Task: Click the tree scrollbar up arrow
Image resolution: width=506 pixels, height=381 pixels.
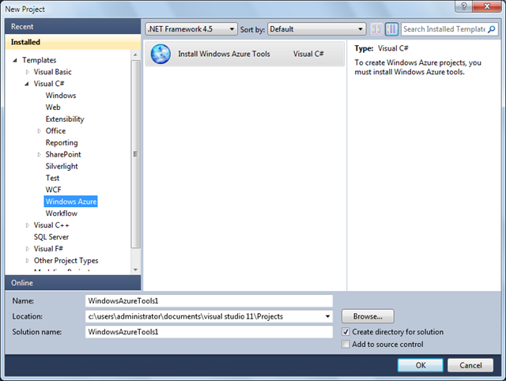Action: (135, 55)
